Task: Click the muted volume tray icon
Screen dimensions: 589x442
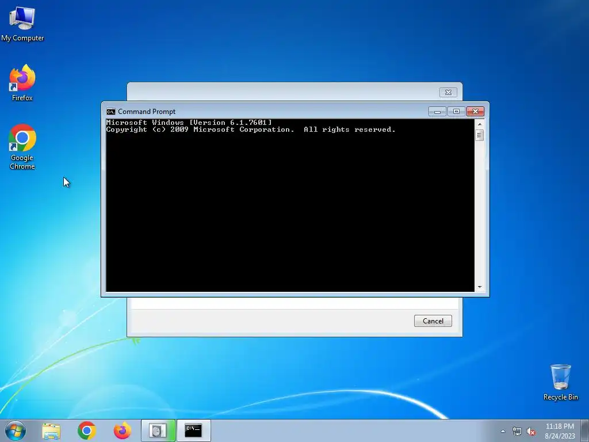Action: [531, 432]
